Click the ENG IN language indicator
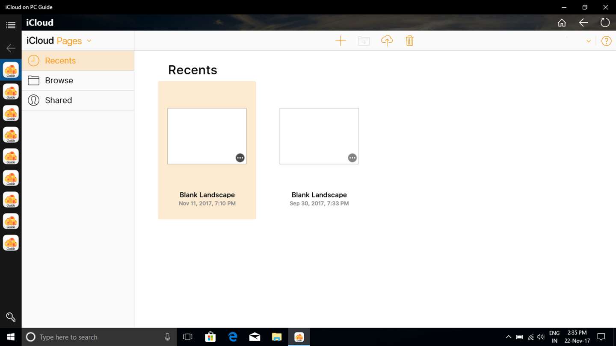This screenshot has height=346, width=616. pyautogui.click(x=554, y=337)
